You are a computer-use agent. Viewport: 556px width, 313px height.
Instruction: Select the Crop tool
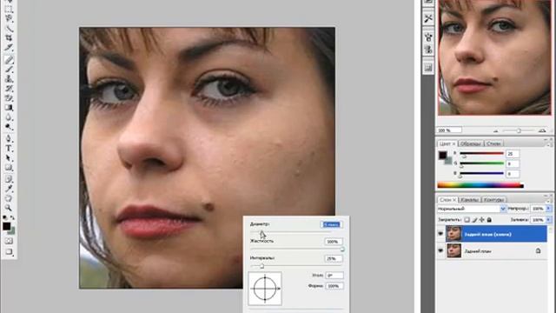(9, 38)
